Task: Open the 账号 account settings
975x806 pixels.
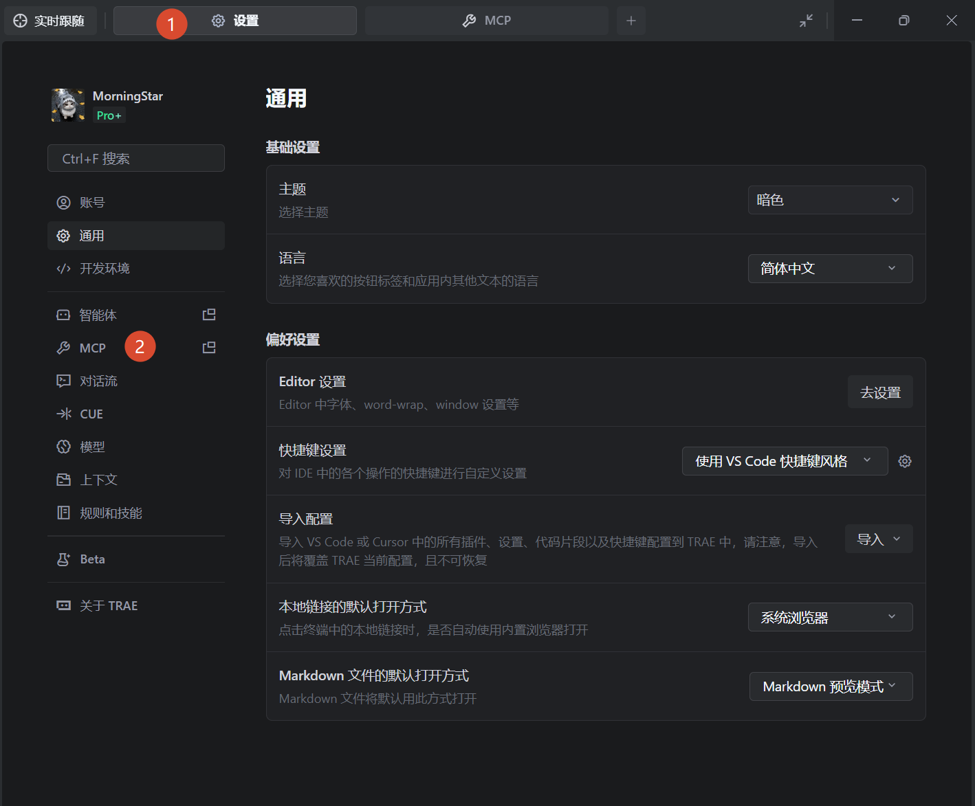Action: 92,203
